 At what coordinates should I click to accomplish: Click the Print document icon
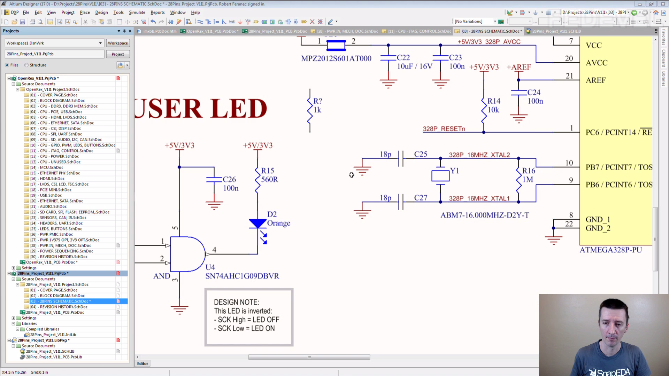[x=32, y=22]
